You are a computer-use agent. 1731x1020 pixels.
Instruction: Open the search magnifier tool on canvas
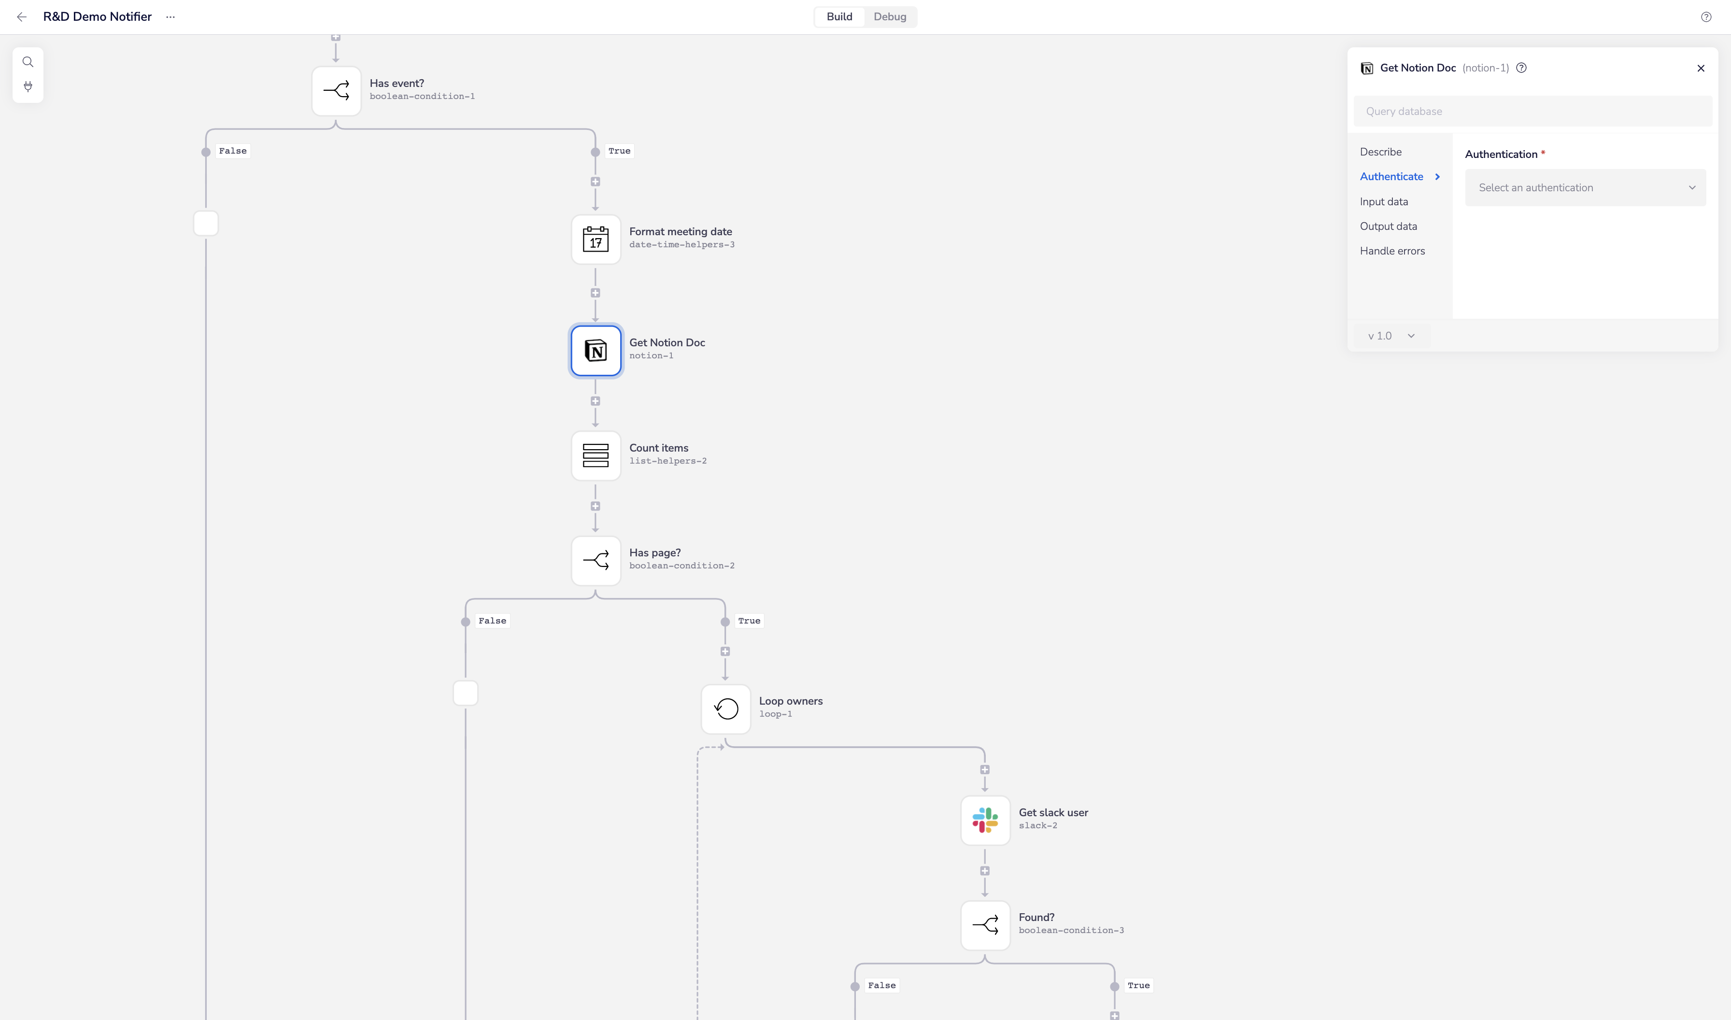click(x=28, y=62)
